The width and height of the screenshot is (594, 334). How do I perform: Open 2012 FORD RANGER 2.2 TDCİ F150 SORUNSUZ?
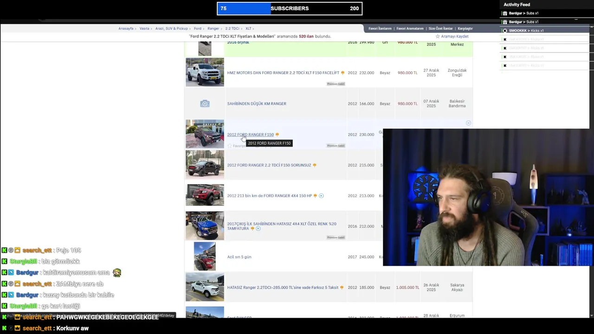(269, 165)
